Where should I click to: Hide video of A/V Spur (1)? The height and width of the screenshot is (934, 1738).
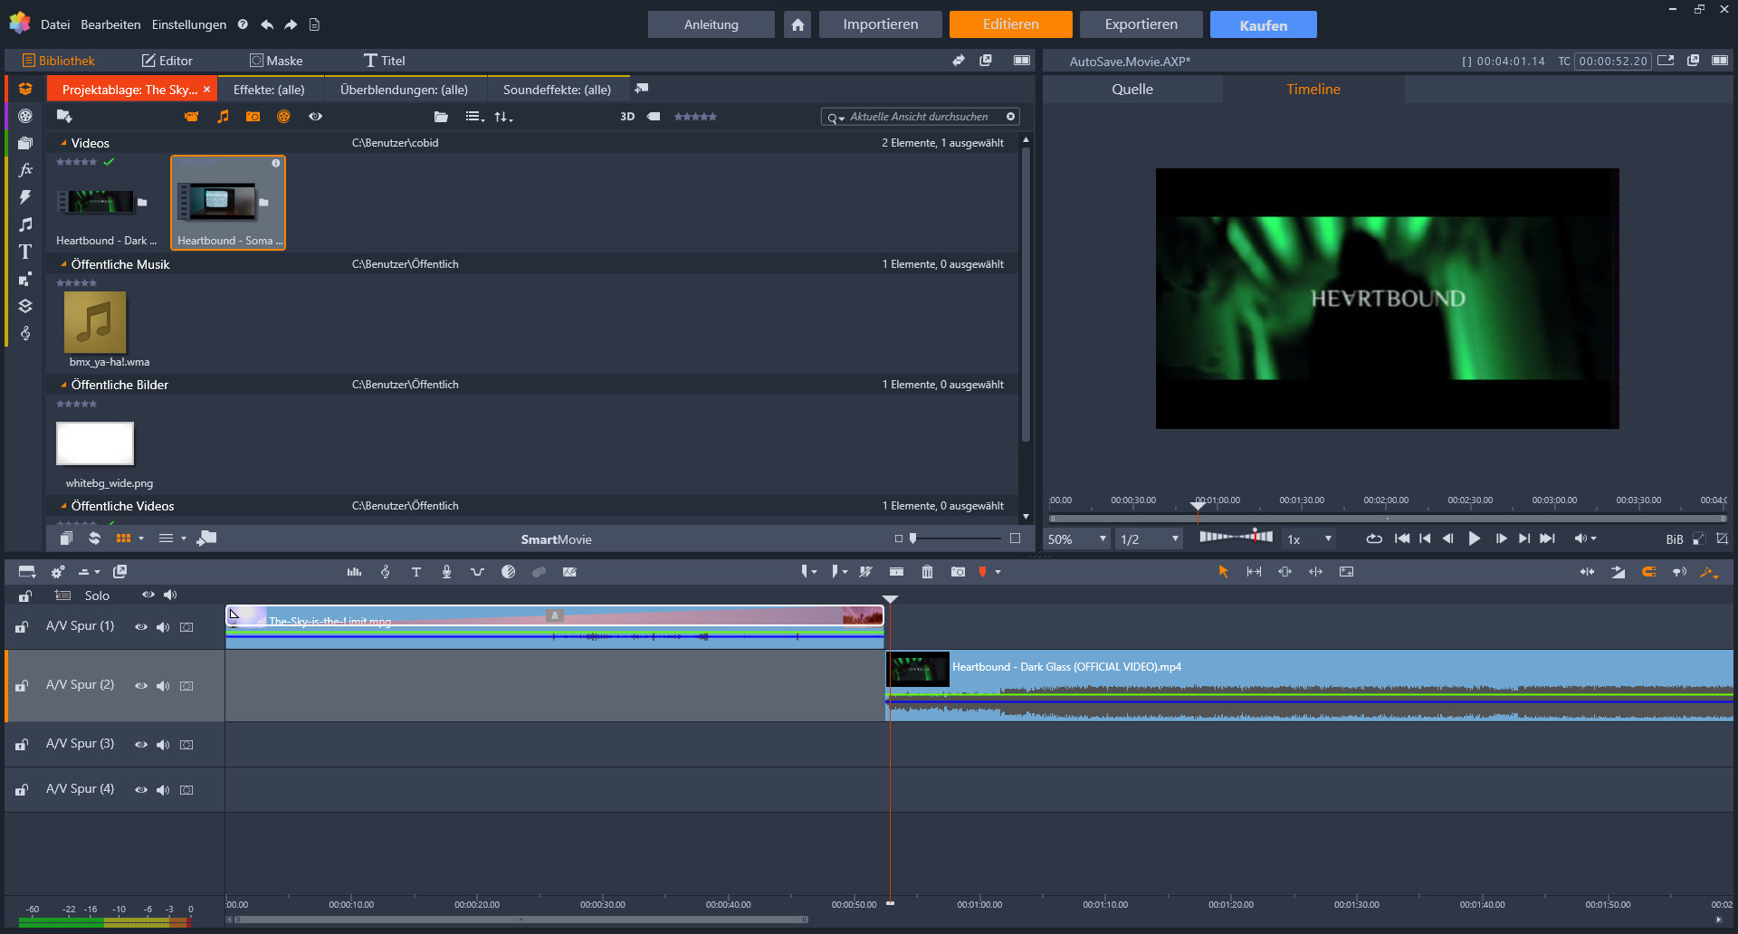[x=141, y=626]
